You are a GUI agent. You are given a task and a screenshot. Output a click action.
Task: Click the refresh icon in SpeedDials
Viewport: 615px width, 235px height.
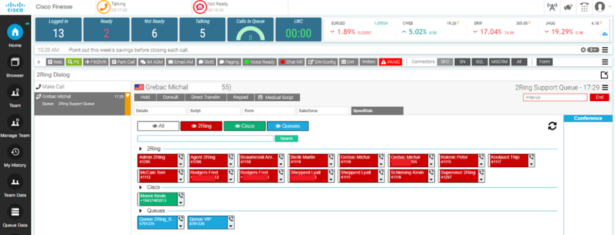coord(553,126)
